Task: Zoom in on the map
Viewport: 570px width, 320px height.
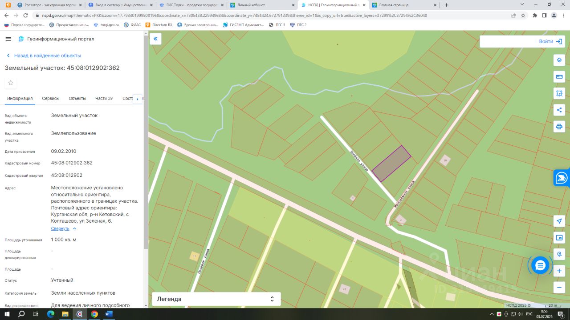Action: tap(559, 271)
